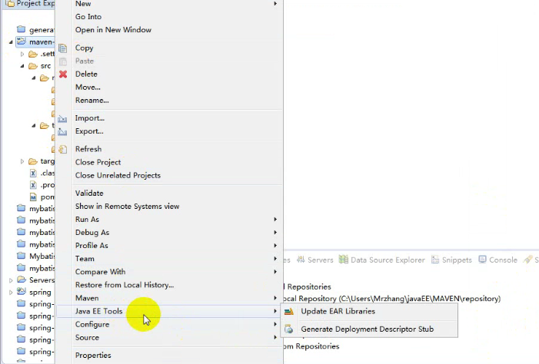The image size is (539, 364).
Task: Click the Data Source Explorer tab icon
Action: point(344,260)
